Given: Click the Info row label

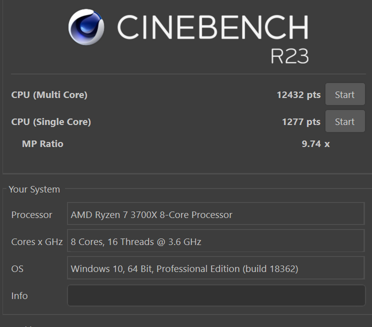Looking at the screenshot, I should (19, 296).
